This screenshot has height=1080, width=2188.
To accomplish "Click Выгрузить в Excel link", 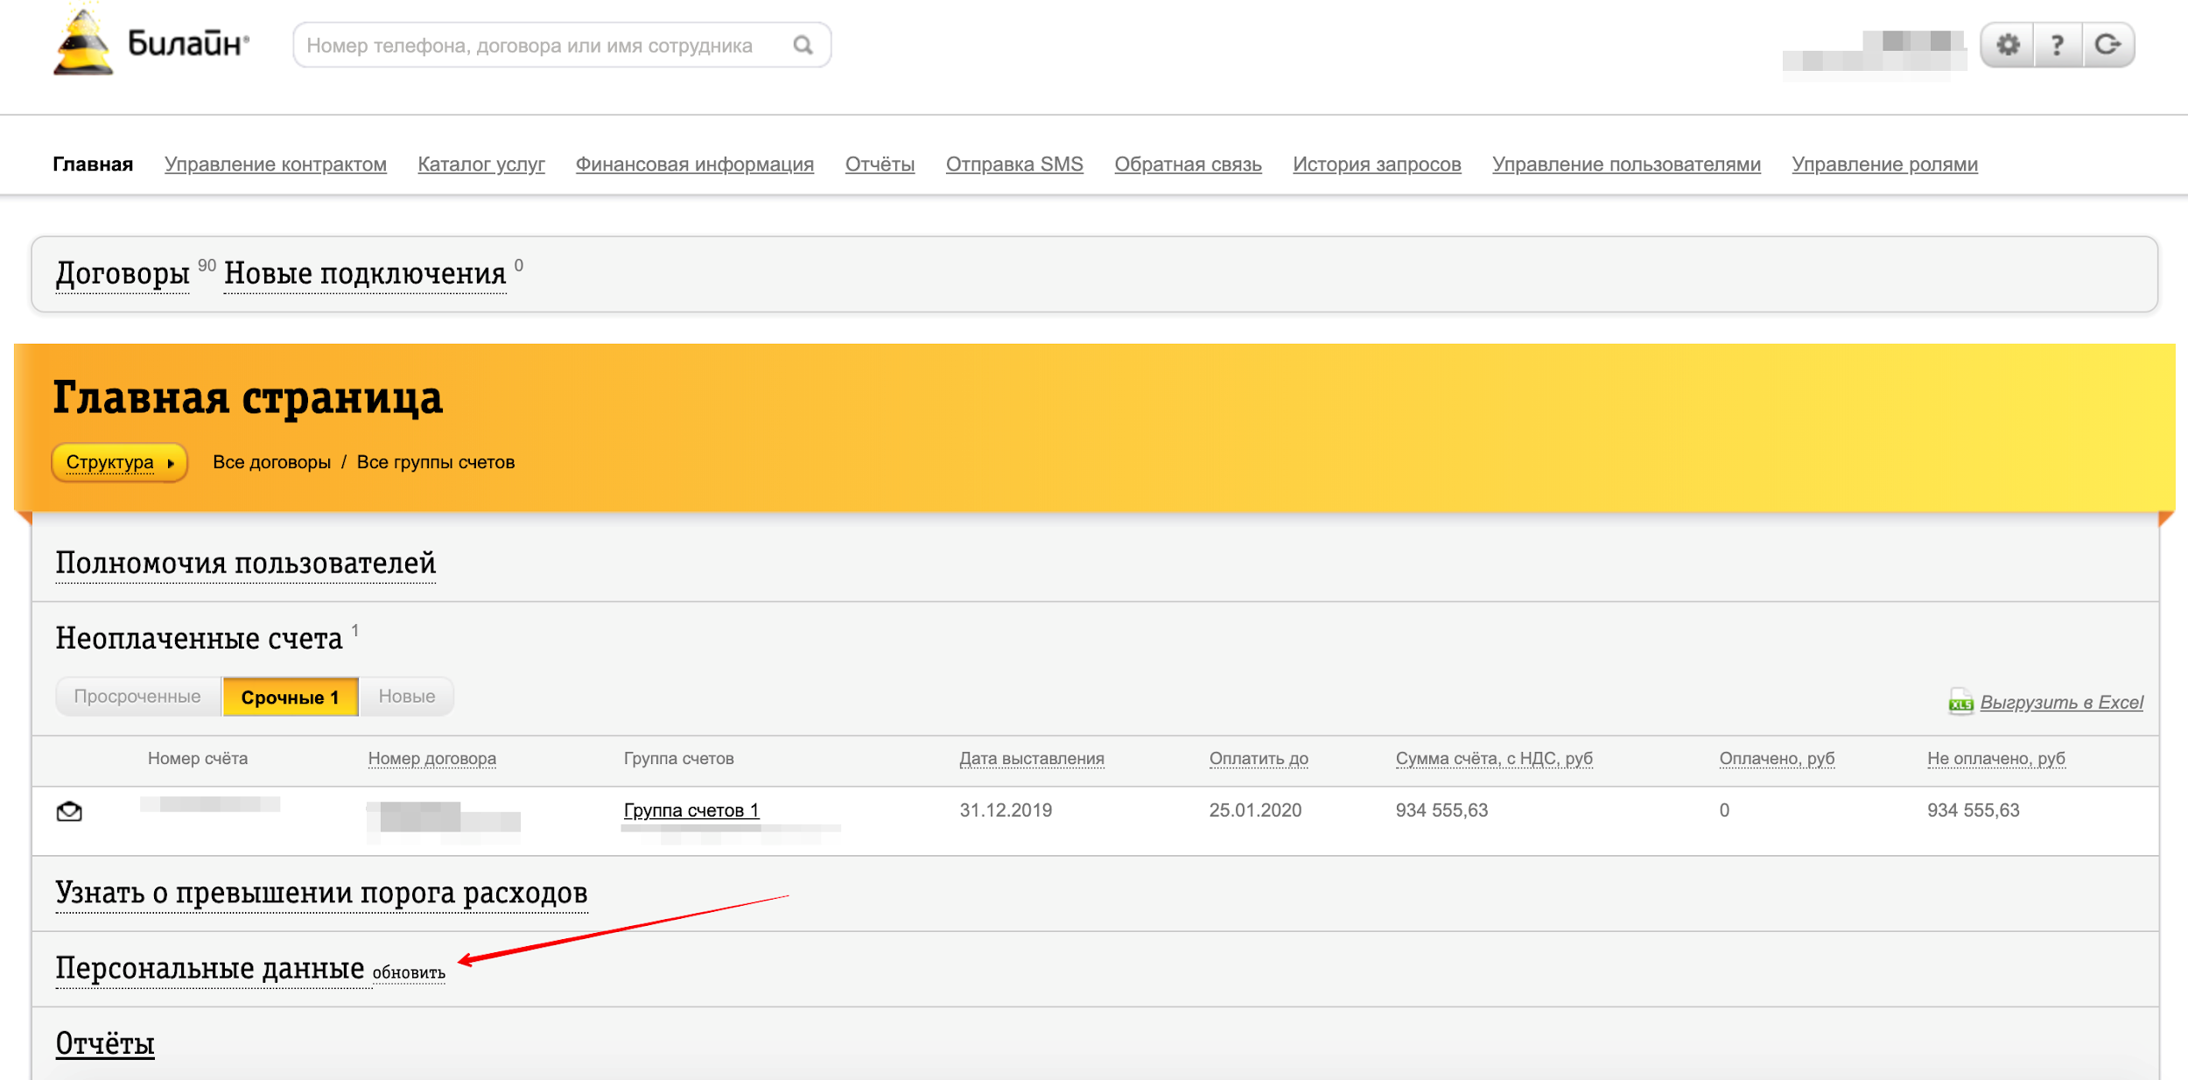I will pyautogui.click(x=2061, y=702).
